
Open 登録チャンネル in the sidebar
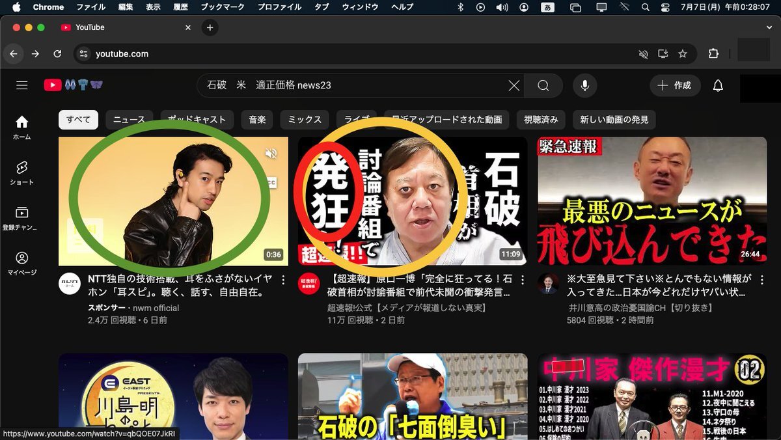(22, 217)
